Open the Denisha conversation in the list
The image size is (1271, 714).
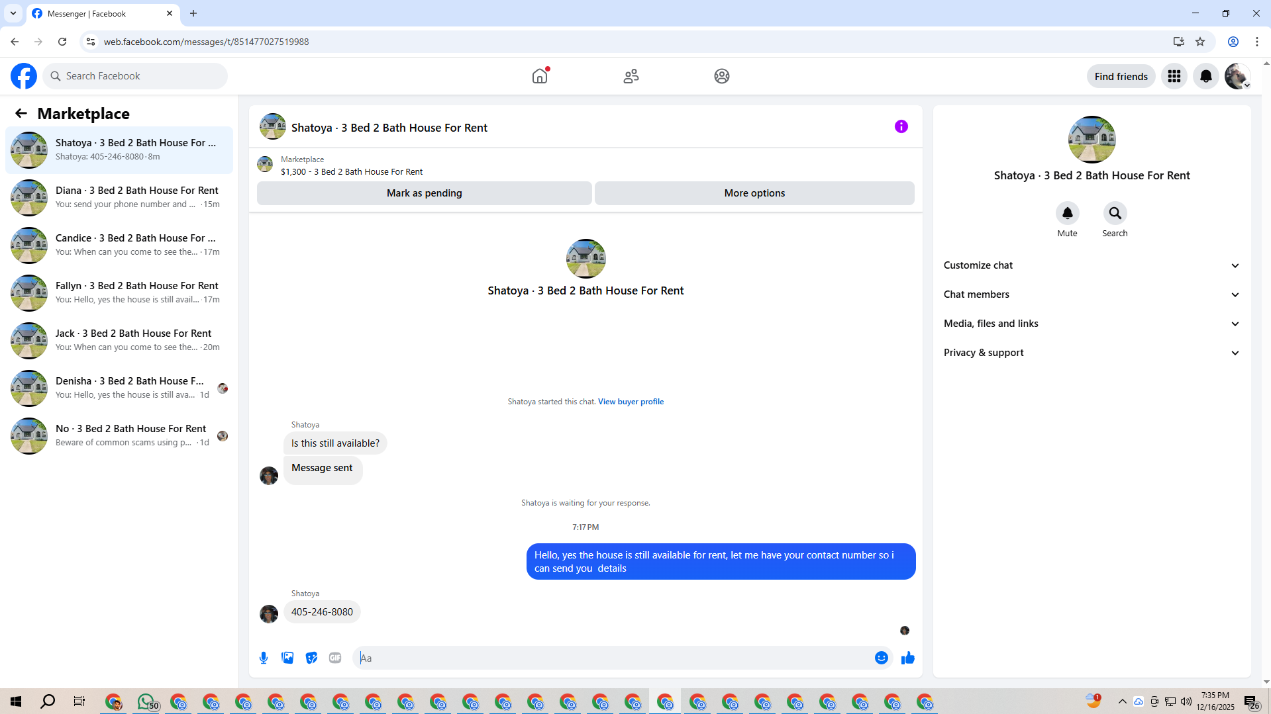(119, 388)
